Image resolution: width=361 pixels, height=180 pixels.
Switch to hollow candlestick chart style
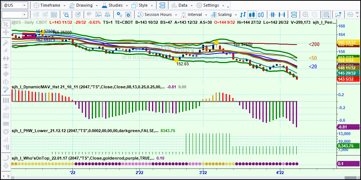pyautogui.click(x=261, y=15)
